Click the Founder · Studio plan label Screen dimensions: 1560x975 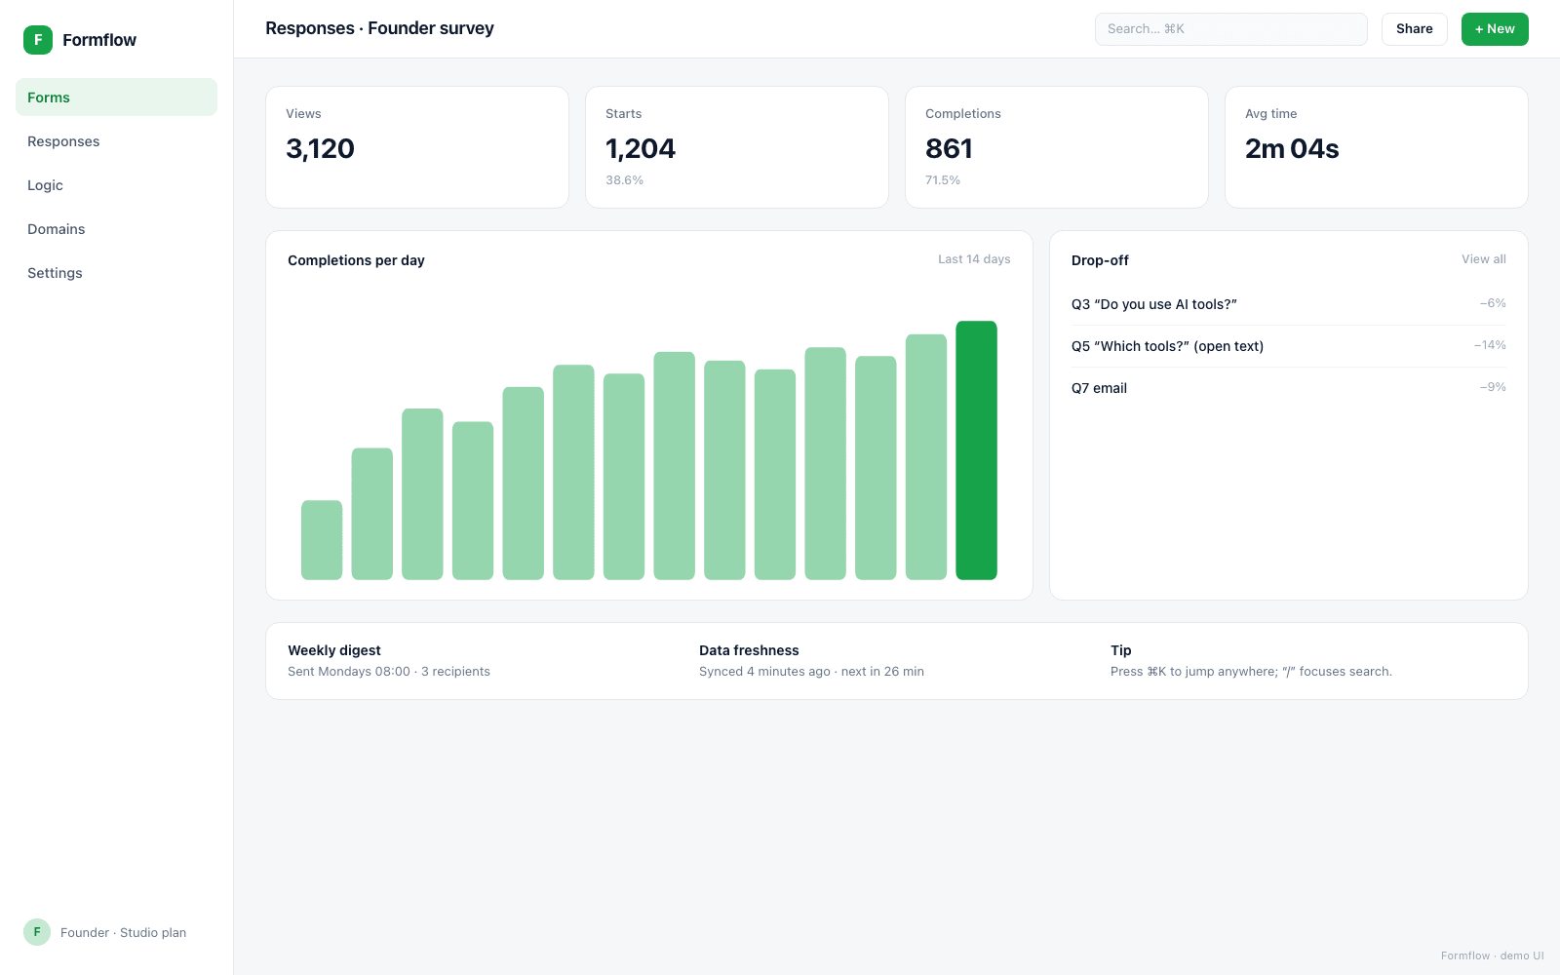(123, 933)
